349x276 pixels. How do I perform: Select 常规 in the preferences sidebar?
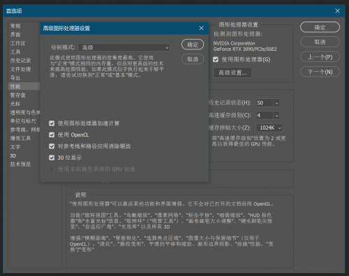(15, 26)
